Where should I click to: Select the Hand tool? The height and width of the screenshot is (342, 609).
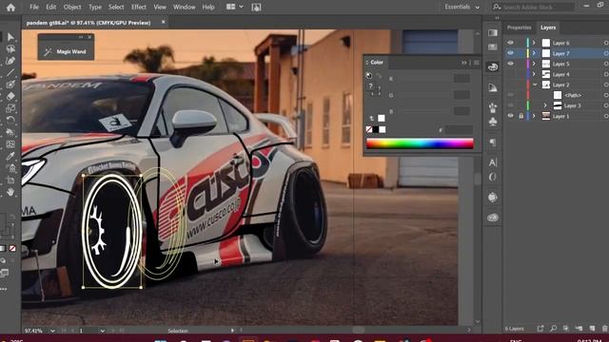click(10, 192)
